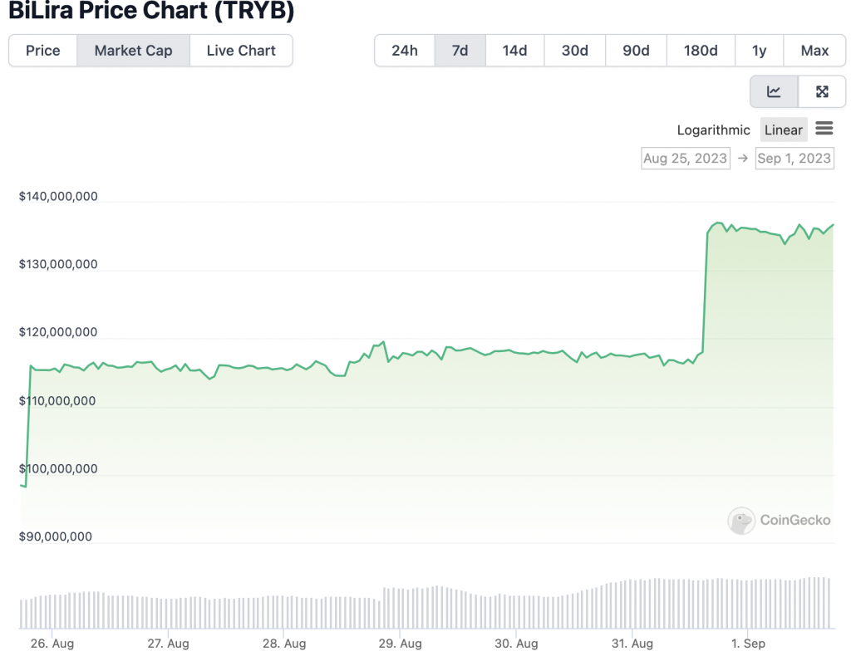851x661 pixels.
Task: Open the chart hamburger menu
Action: (x=824, y=129)
